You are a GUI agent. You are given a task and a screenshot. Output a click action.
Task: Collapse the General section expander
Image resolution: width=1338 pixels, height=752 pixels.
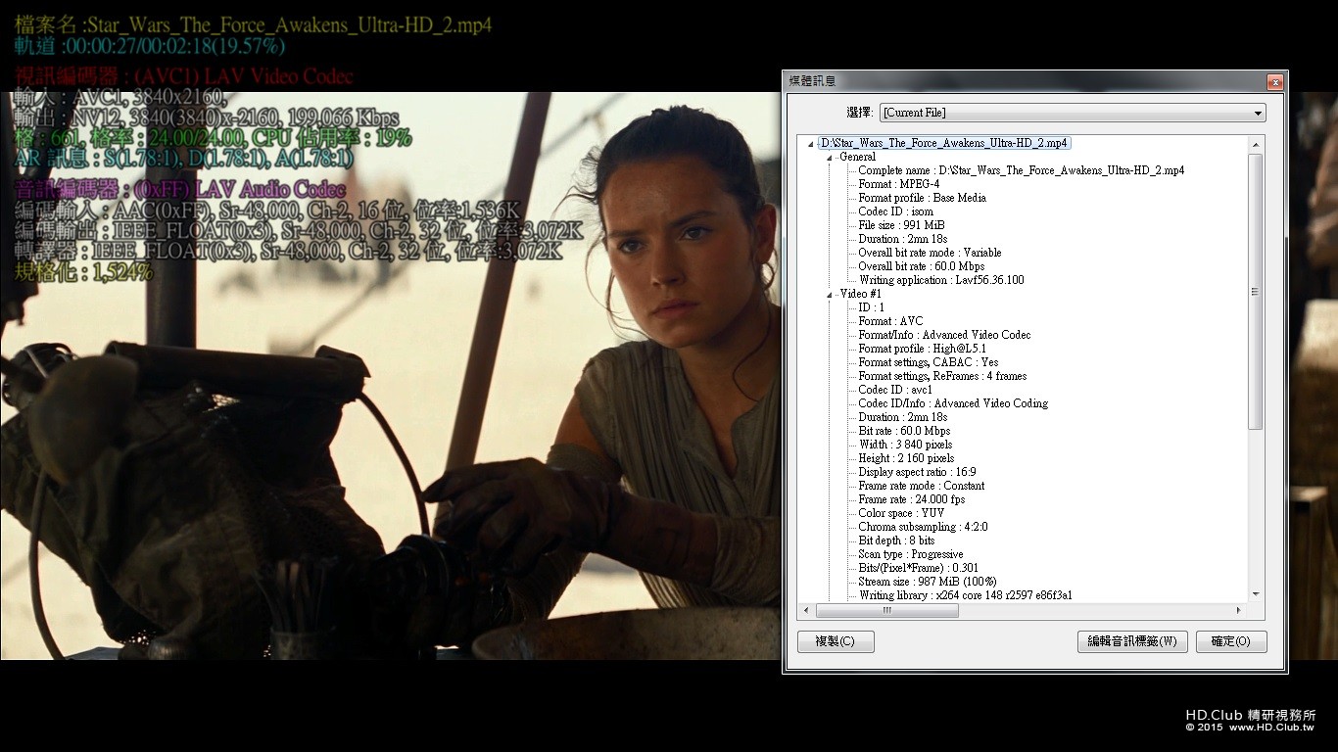[x=830, y=158]
